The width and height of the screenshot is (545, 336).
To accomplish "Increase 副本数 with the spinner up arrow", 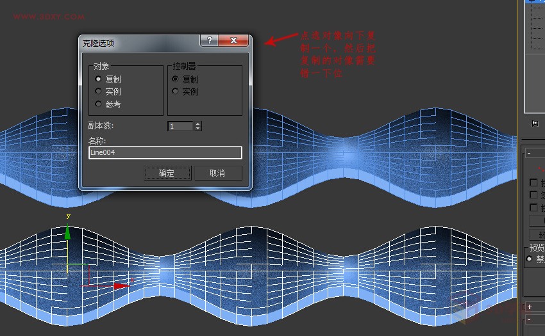I will (197, 124).
